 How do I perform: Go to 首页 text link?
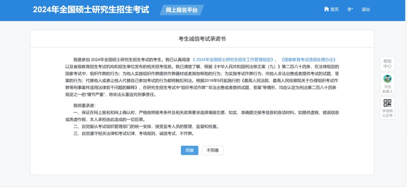point(335,9)
